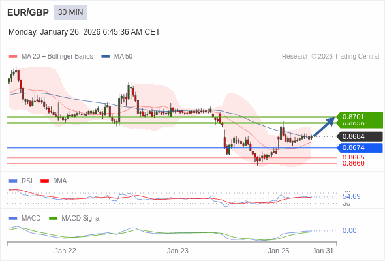This screenshot has width=385, height=261.
Task: Click the 9MA red legend swatch
Action: (x=44, y=181)
